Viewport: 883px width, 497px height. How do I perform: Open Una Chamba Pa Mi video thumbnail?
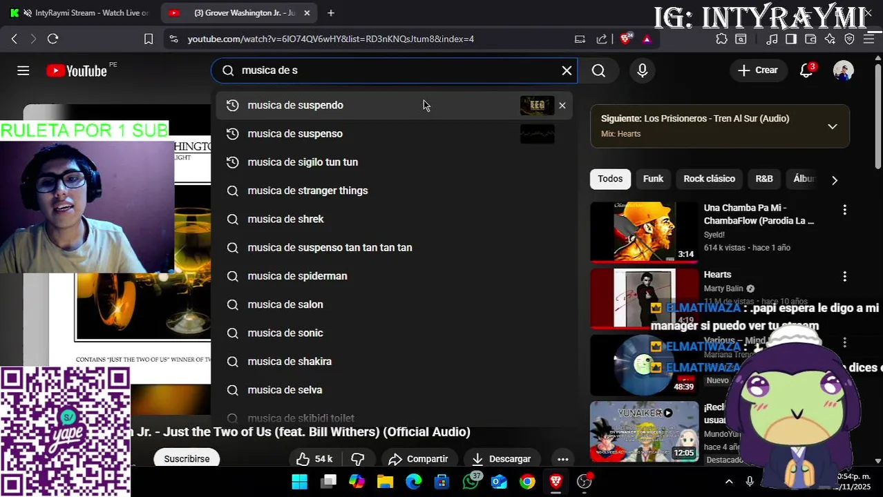tap(644, 232)
